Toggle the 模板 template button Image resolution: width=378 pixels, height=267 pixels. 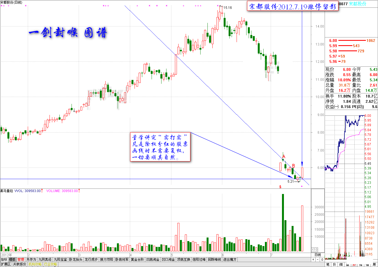tap(12, 260)
